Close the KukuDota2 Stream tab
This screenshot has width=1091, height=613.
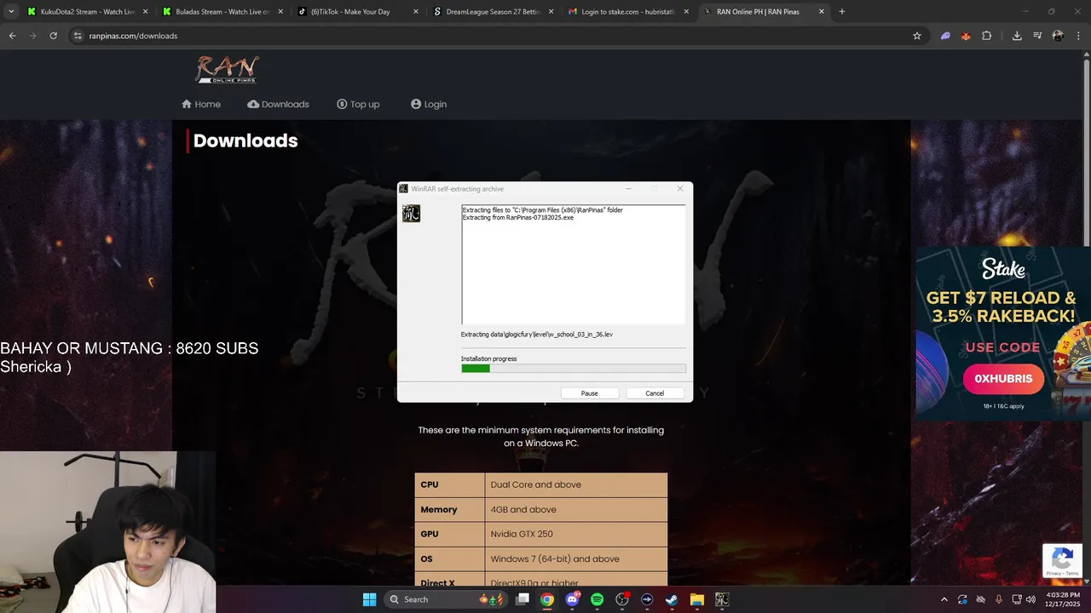point(145,12)
